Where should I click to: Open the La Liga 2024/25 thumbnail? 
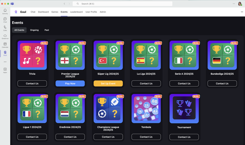(x=146, y=55)
